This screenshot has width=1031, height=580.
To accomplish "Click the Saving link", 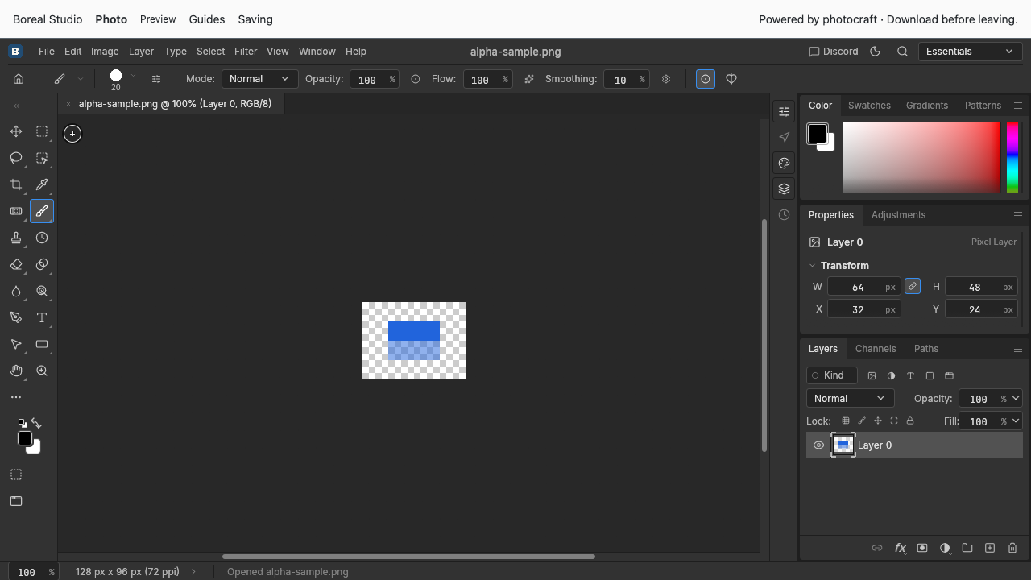I will (255, 19).
